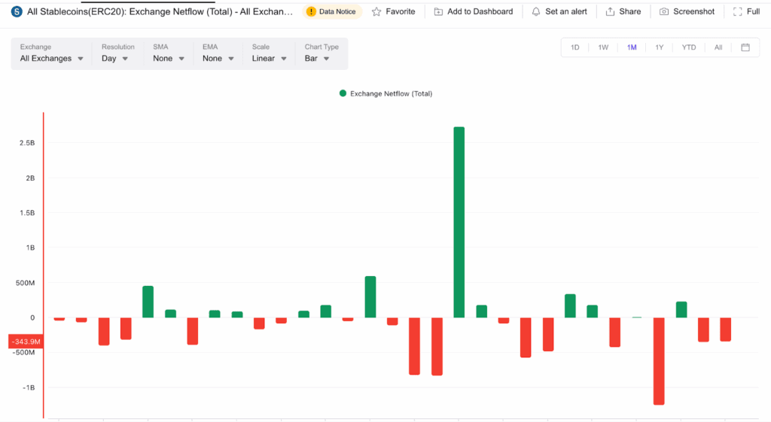Click the Add to Dashboard icon
The width and height of the screenshot is (771, 422).
(438, 12)
